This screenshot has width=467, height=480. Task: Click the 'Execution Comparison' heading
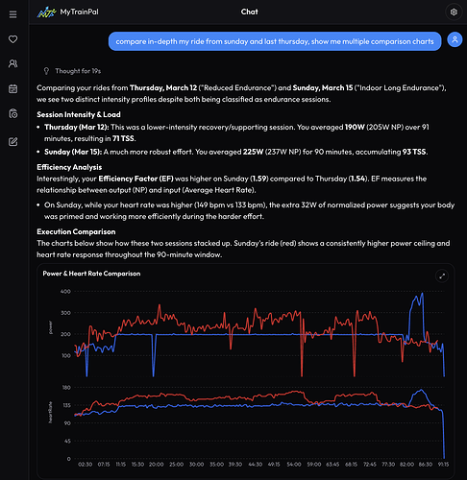tap(76, 231)
